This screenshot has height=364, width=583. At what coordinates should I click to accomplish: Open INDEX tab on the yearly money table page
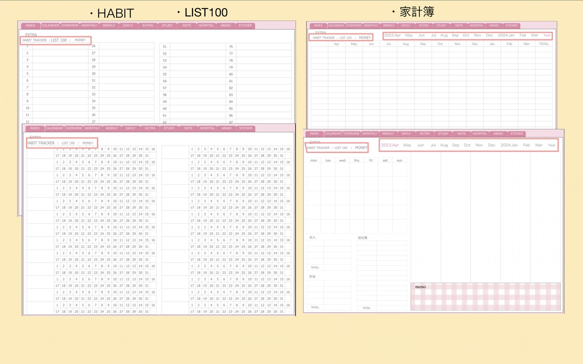(318, 26)
